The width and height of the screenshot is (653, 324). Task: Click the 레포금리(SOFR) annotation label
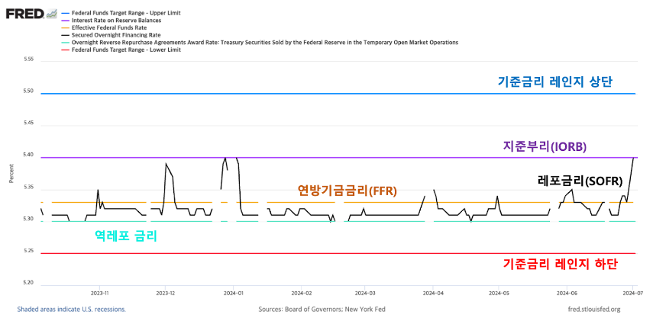pos(580,181)
